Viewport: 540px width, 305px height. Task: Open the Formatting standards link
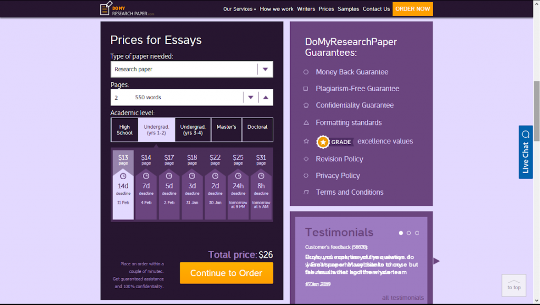pos(349,123)
